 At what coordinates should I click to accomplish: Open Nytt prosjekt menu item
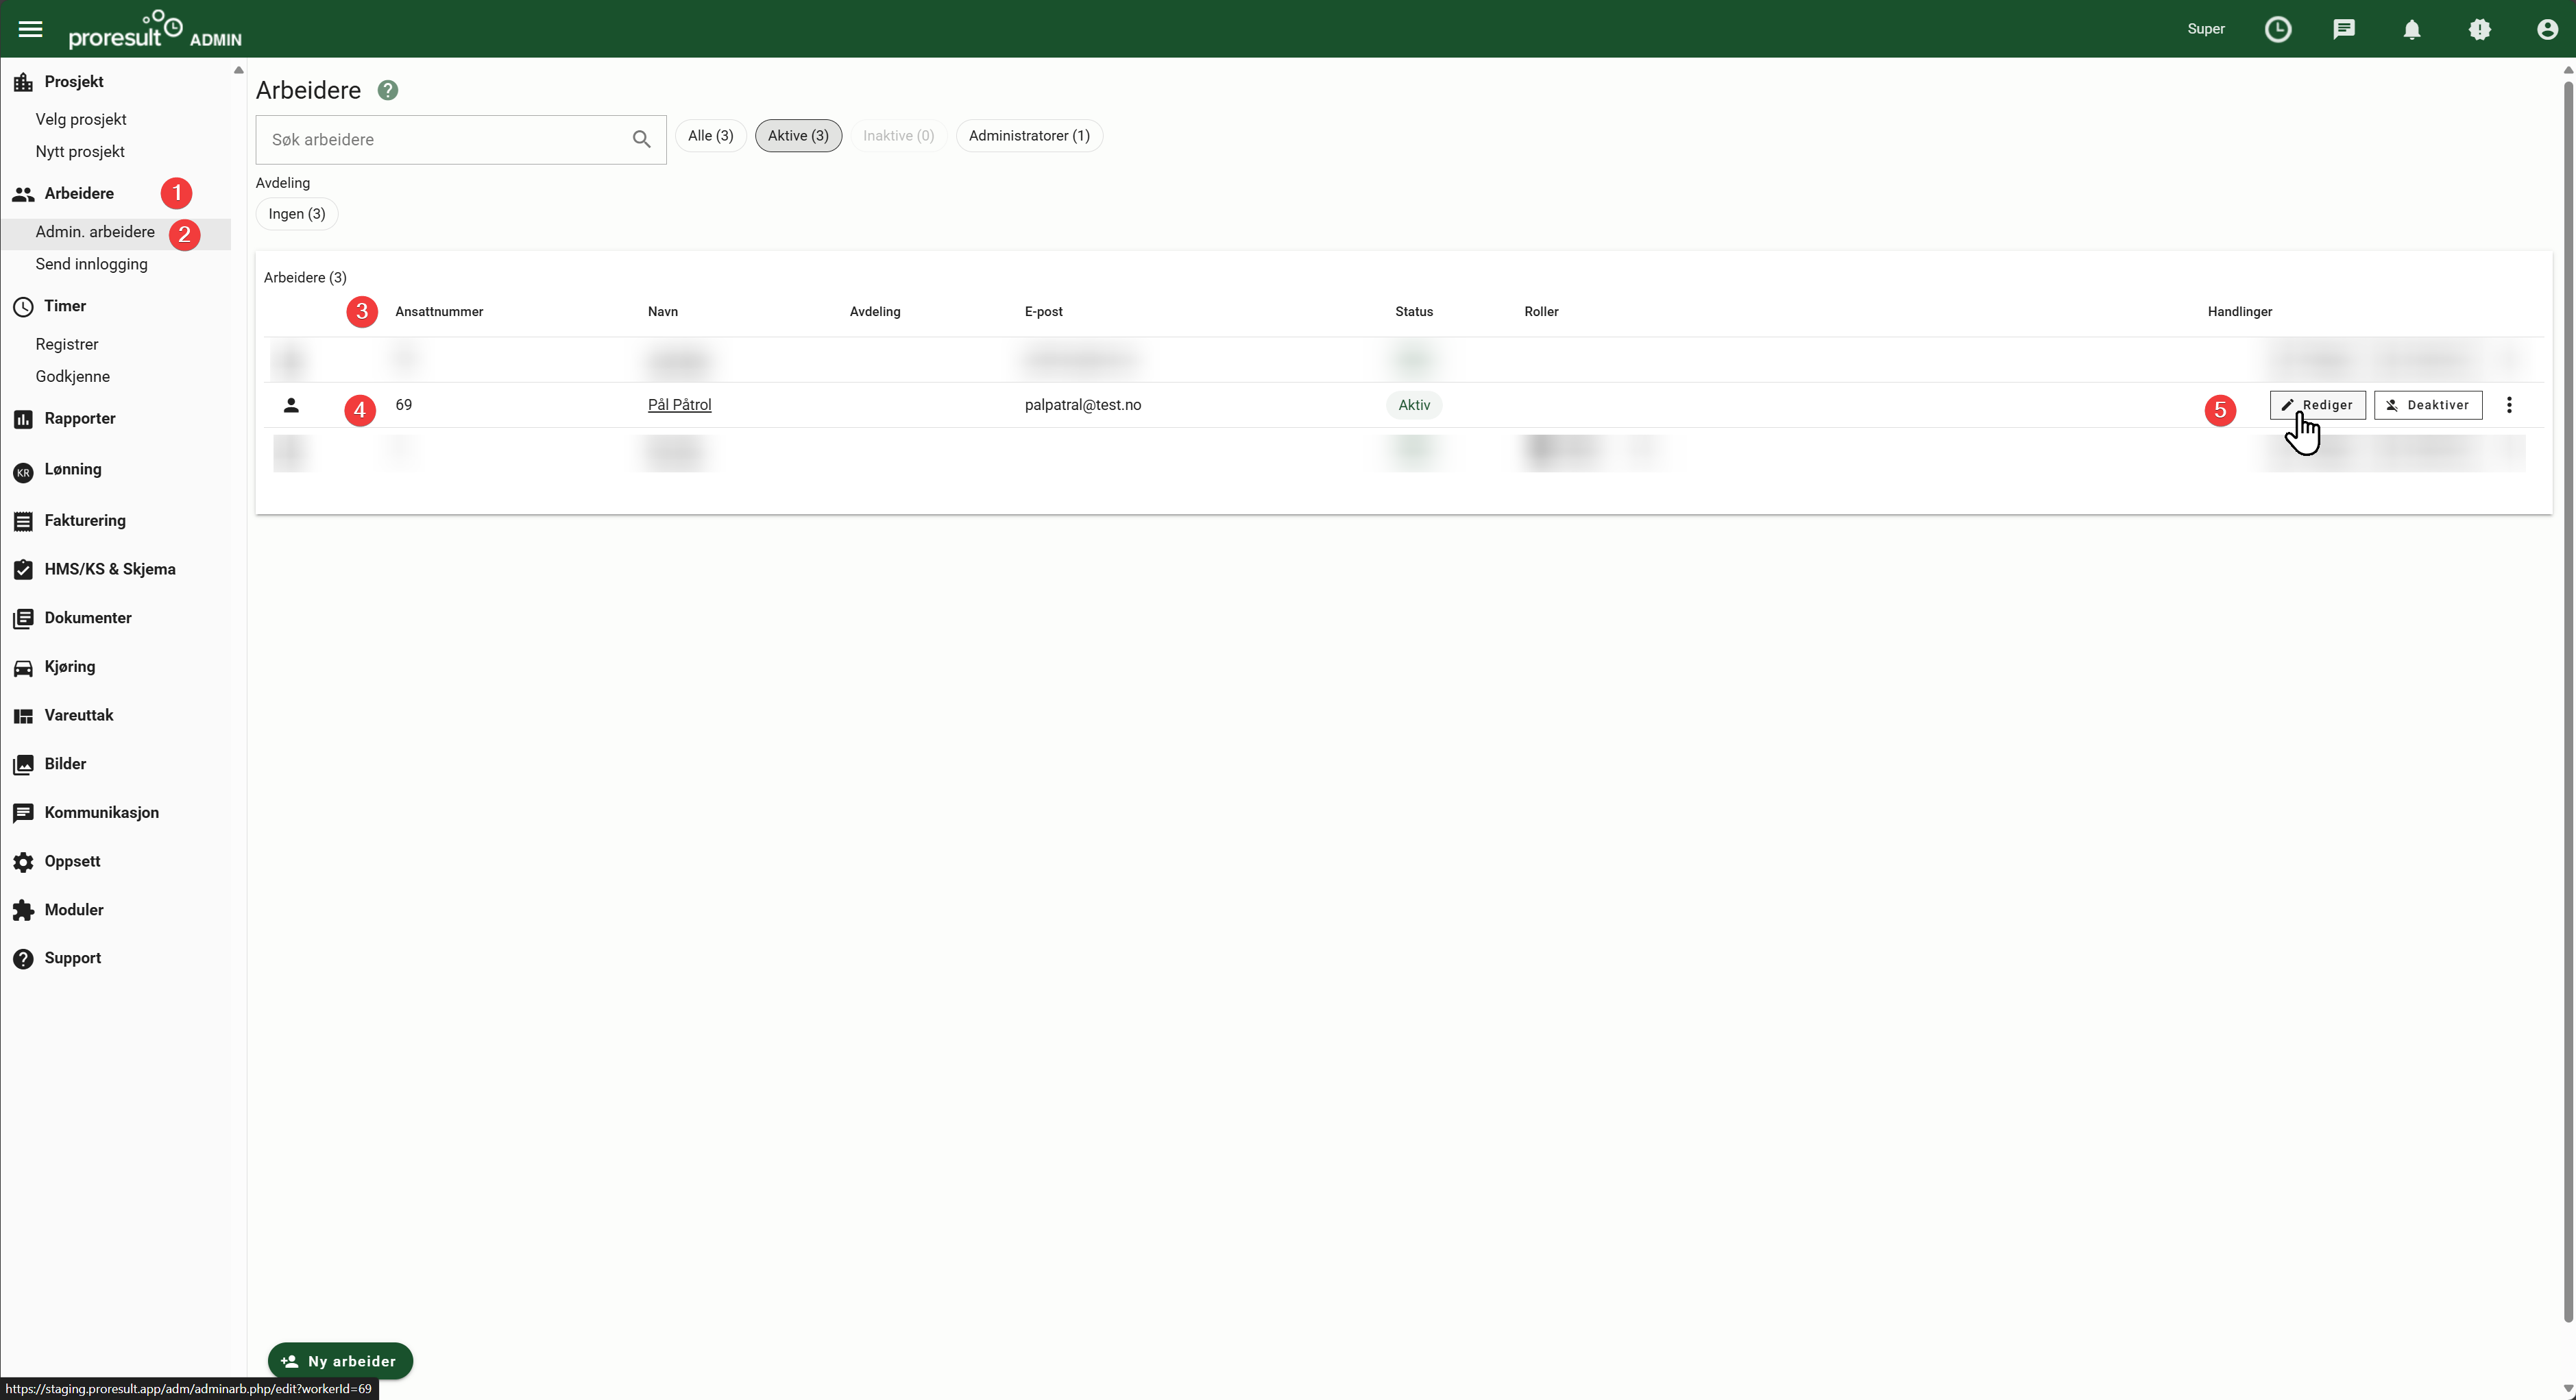tap(80, 152)
